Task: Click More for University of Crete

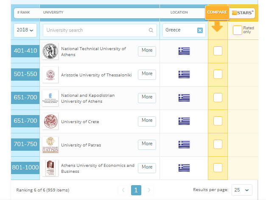Action: (147, 121)
